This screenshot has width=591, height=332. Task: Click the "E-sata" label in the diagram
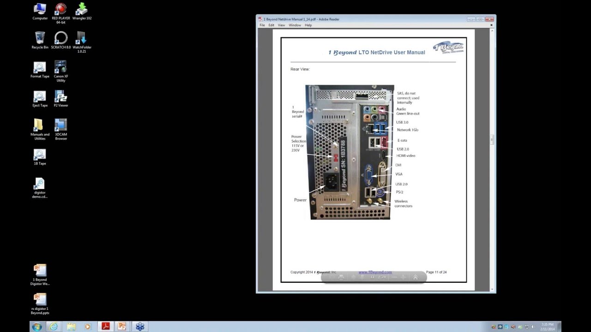point(402,141)
